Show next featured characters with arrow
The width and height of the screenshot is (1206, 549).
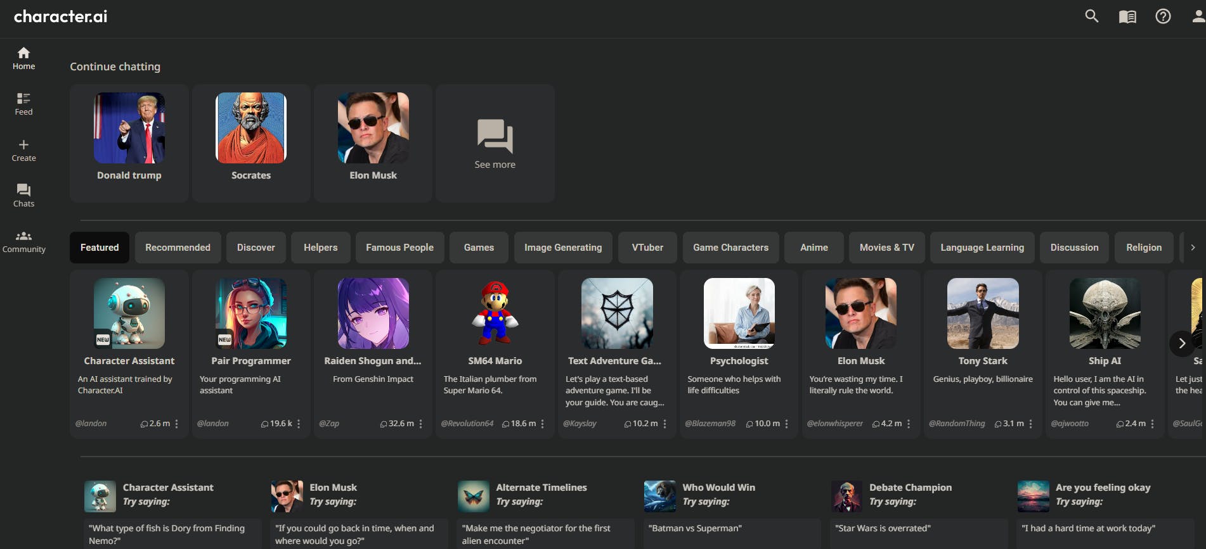(1182, 343)
